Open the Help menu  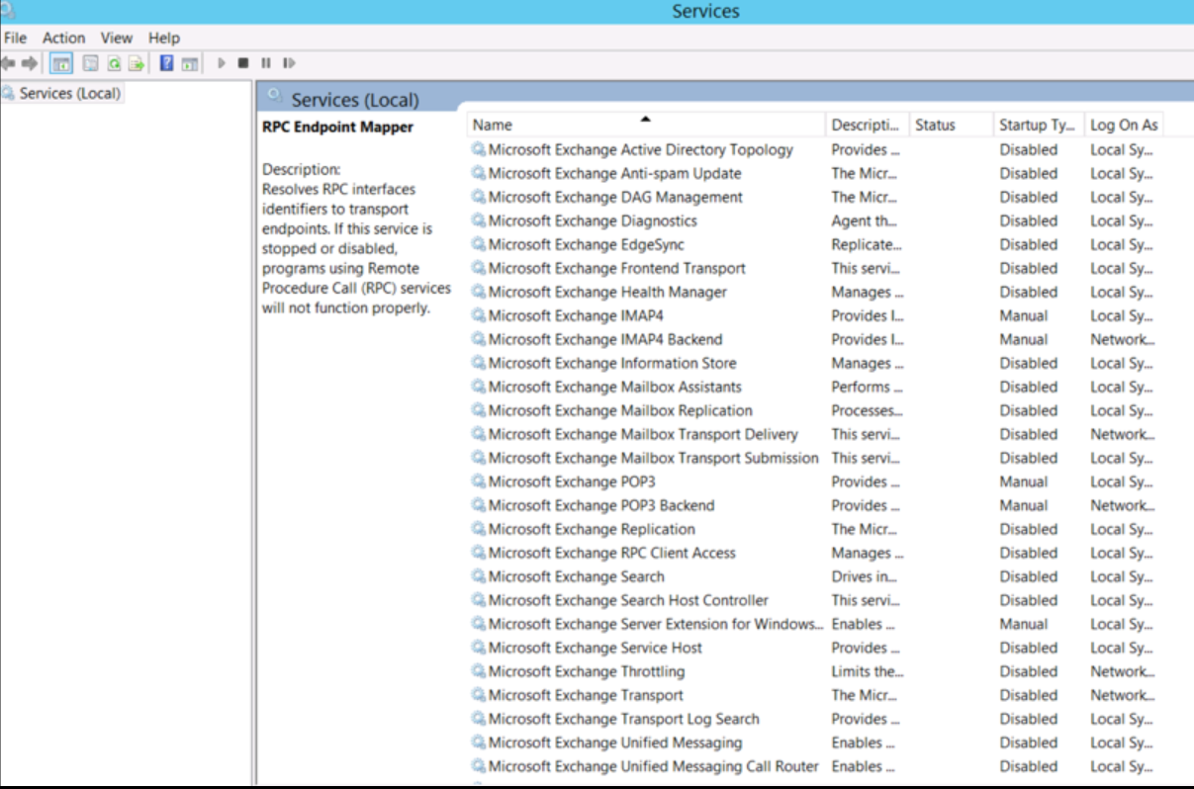pyautogui.click(x=164, y=38)
